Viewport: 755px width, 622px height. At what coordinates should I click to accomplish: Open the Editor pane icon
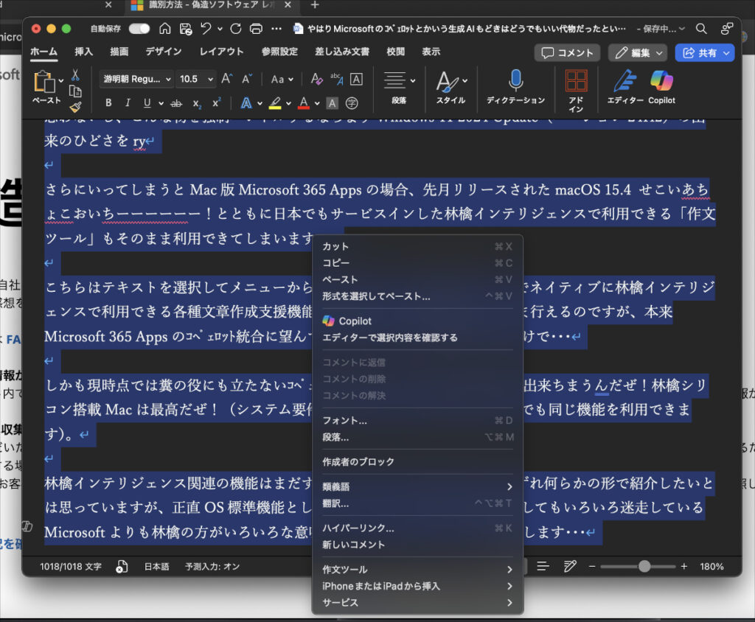pyautogui.click(x=625, y=87)
